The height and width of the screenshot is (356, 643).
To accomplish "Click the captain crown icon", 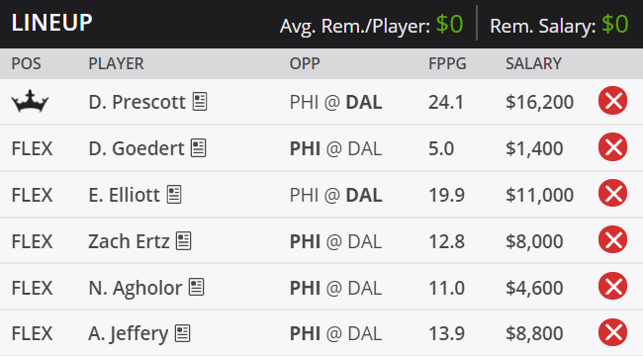I will pyautogui.click(x=30, y=101).
